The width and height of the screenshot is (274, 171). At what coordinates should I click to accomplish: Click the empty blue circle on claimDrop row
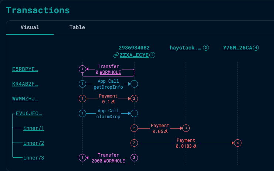click(x=134, y=113)
